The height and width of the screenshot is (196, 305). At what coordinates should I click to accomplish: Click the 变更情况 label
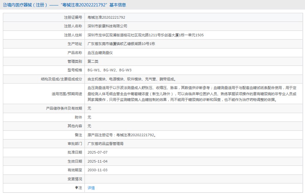[75, 179]
